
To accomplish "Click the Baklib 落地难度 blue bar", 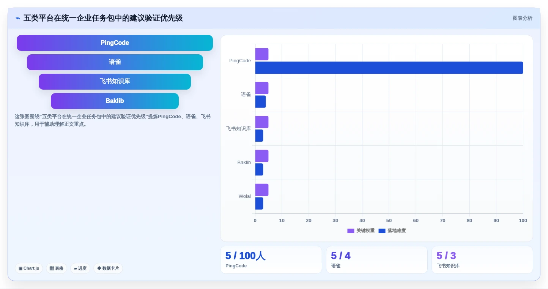I will (x=259, y=169).
